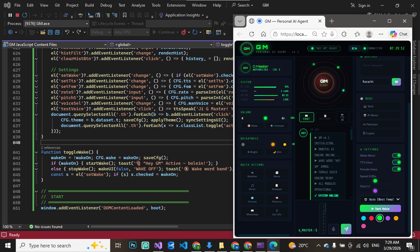Stop debugging with the red square icon
This screenshot has width=420, height=252.
pos(17,15)
